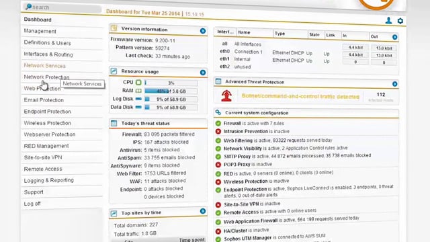Open Remote Access menu item
This screenshot has width=430, height=242.
(43, 169)
